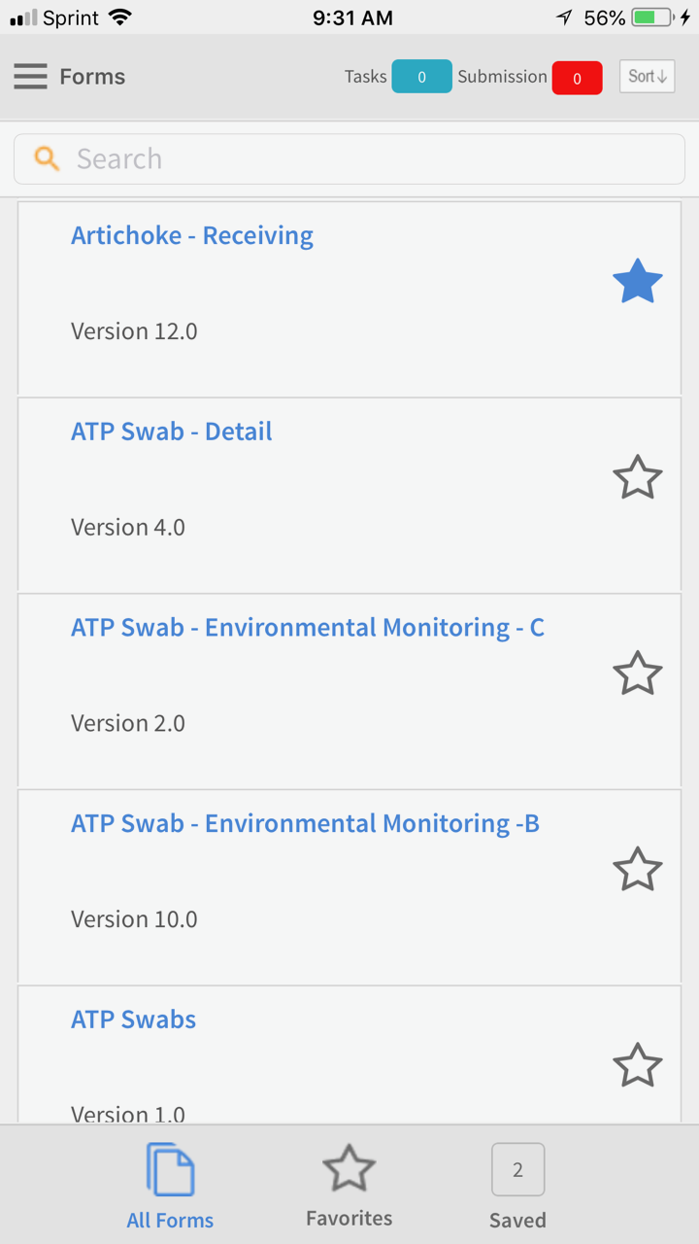Open the ATP Swabs form title
The image size is (699, 1244).
[134, 1019]
